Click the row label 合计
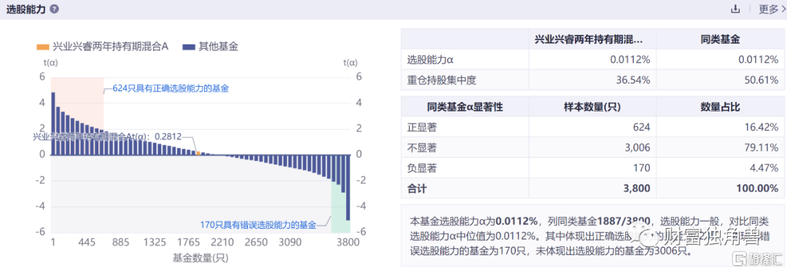The image size is (787, 271). coord(417,189)
